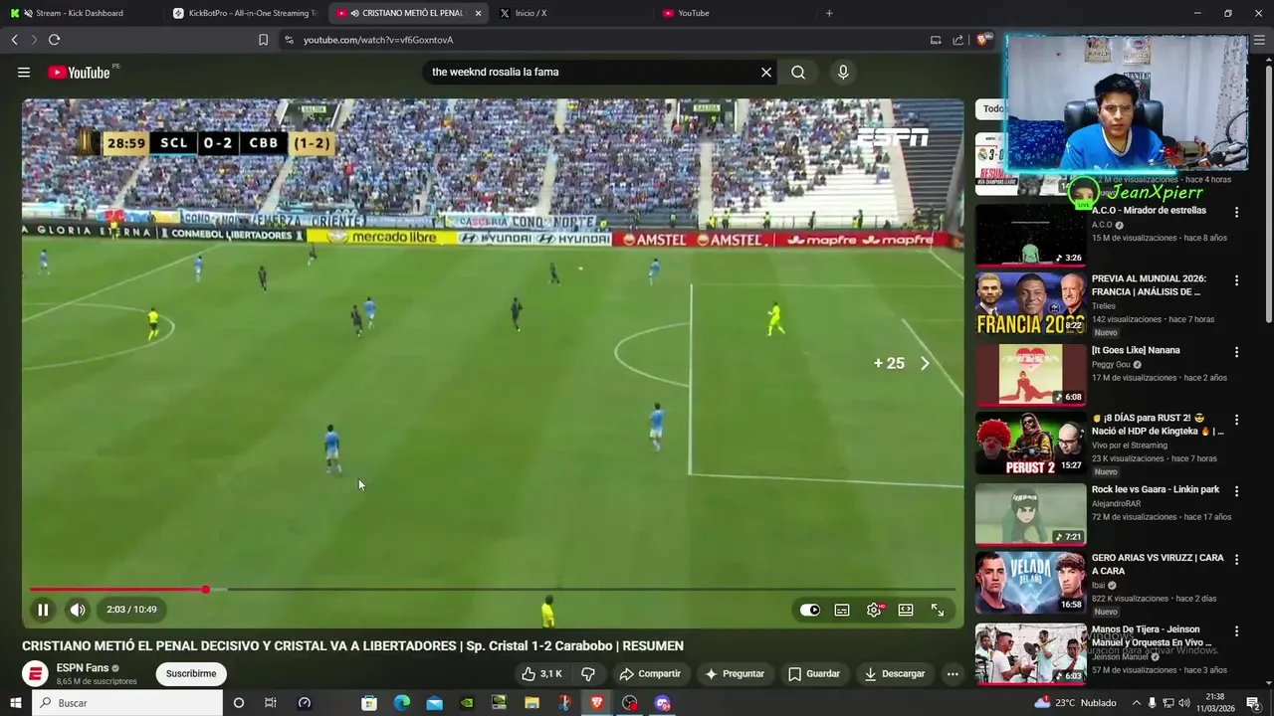
Task: Open the Brave Shields icon
Action: click(983, 40)
